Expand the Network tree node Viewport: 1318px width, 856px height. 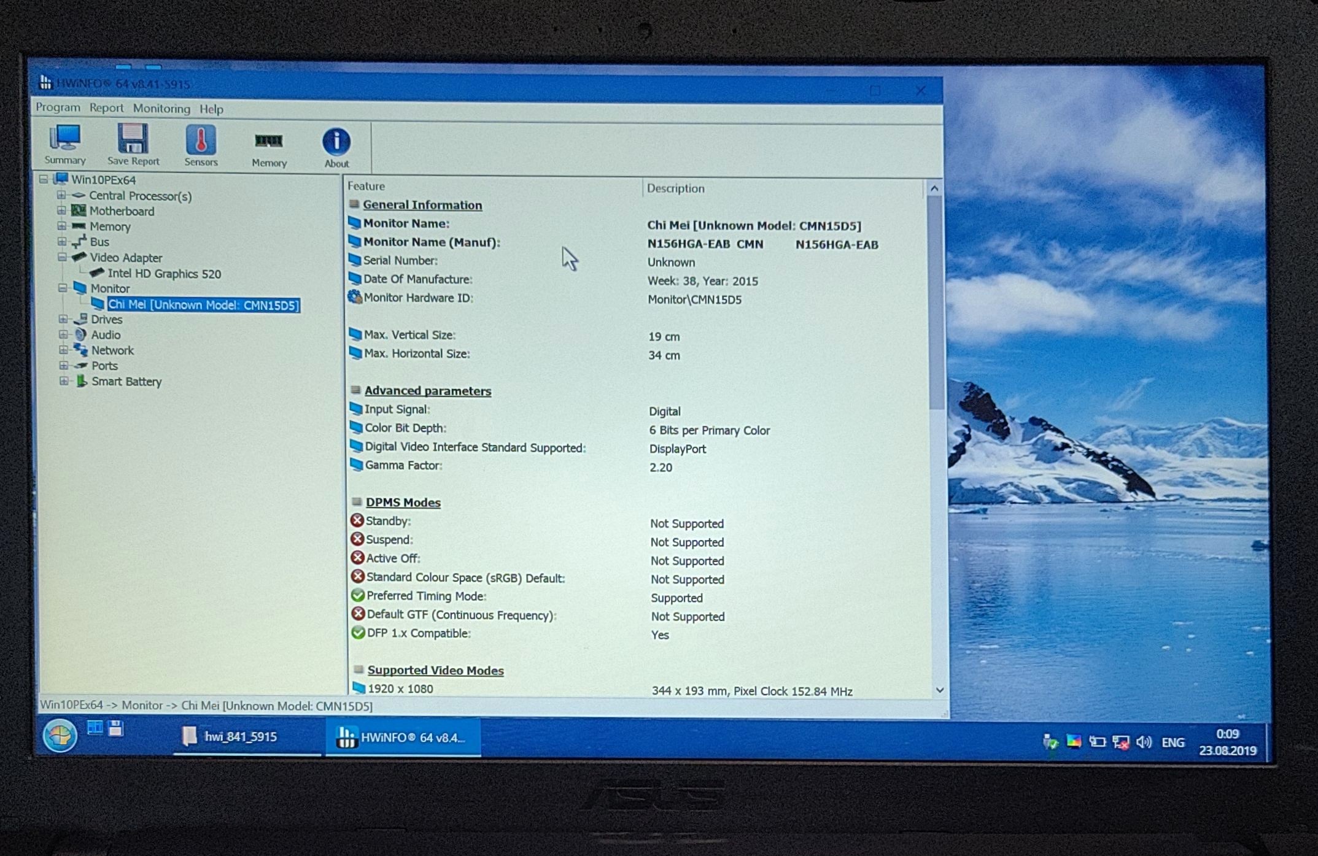(63, 350)
